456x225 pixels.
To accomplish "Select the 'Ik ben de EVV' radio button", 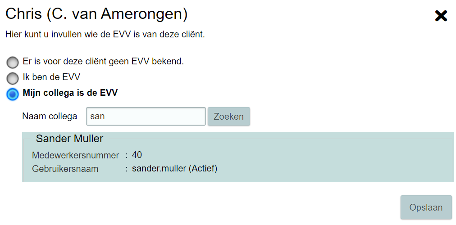I will (13, 78).
